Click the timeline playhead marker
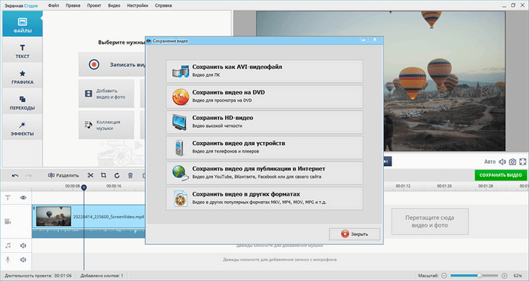Screen dimensions: 529x281 84,187
